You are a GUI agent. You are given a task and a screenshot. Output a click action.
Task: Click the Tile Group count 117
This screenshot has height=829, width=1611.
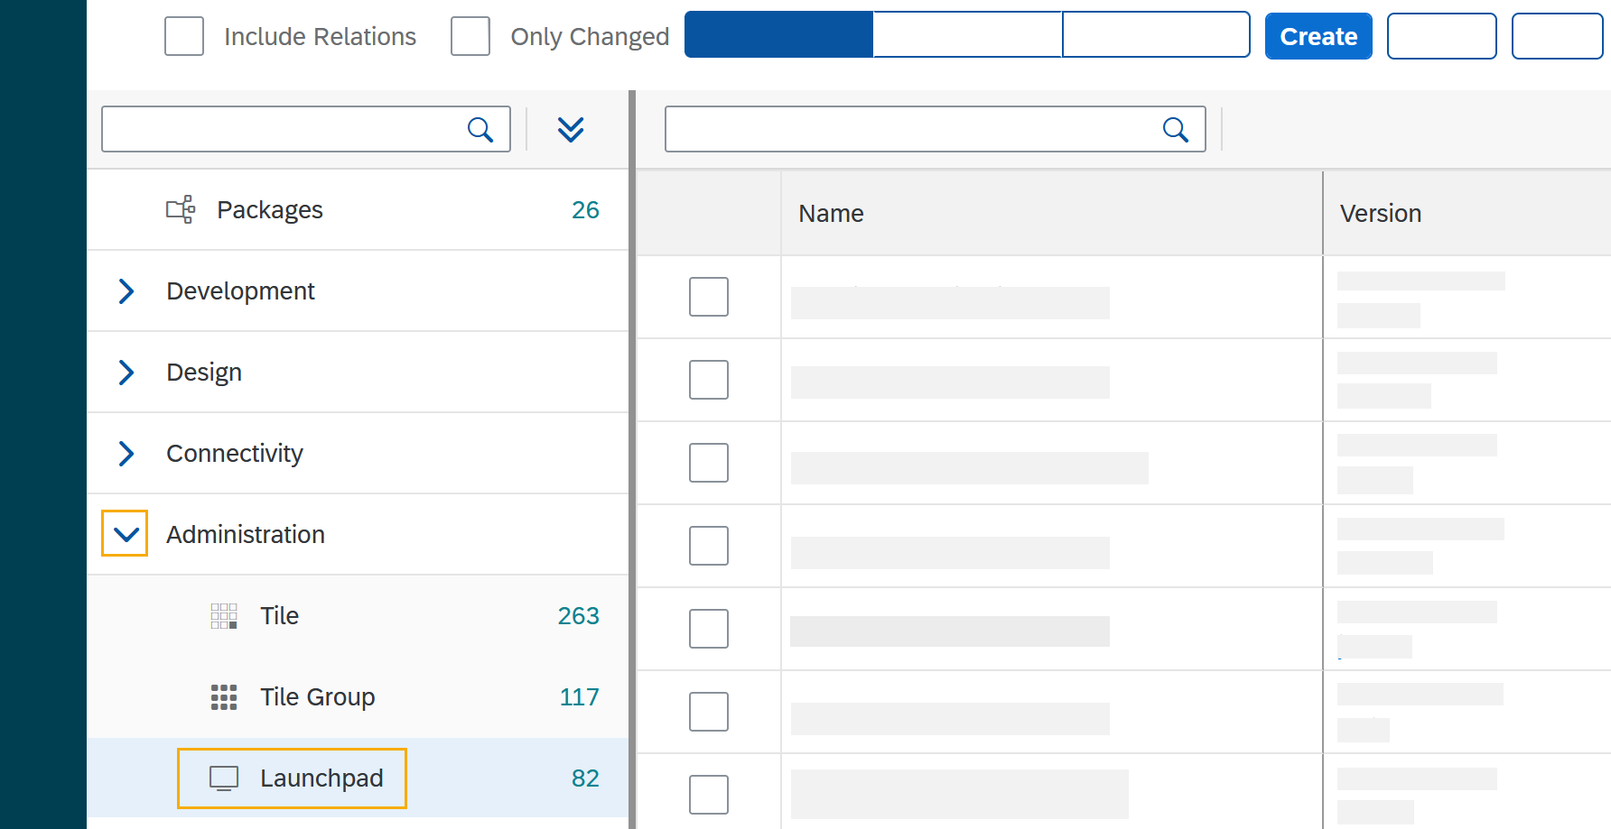[x=580, y=697]
